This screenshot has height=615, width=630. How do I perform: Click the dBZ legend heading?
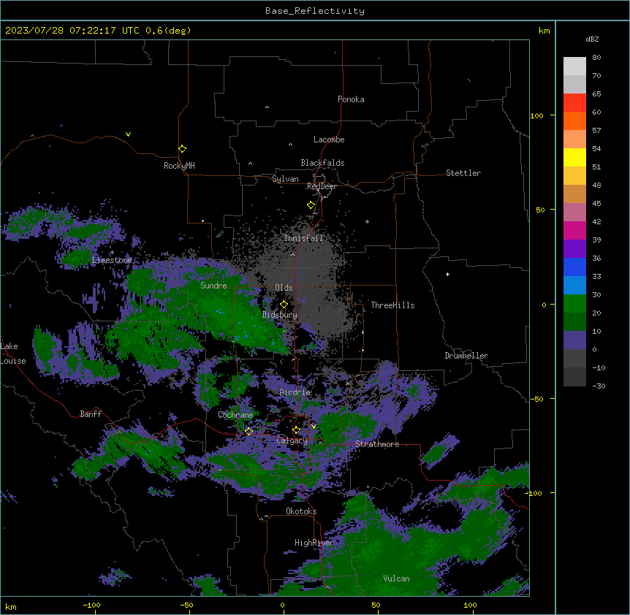pyautogui.click(x=592, y=39)
